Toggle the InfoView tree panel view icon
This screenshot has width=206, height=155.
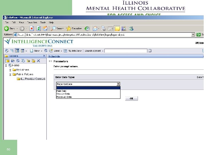tap(17, 51)
